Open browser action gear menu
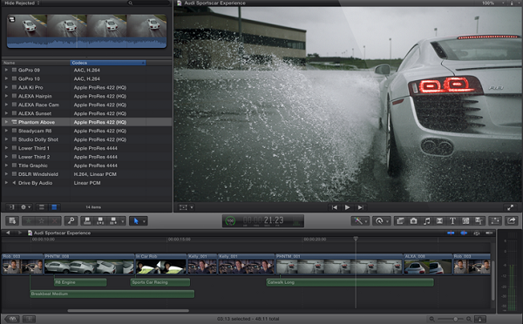The width and height of the screenshot is (523, 324). pyautogui.click(x=25, y=207)
